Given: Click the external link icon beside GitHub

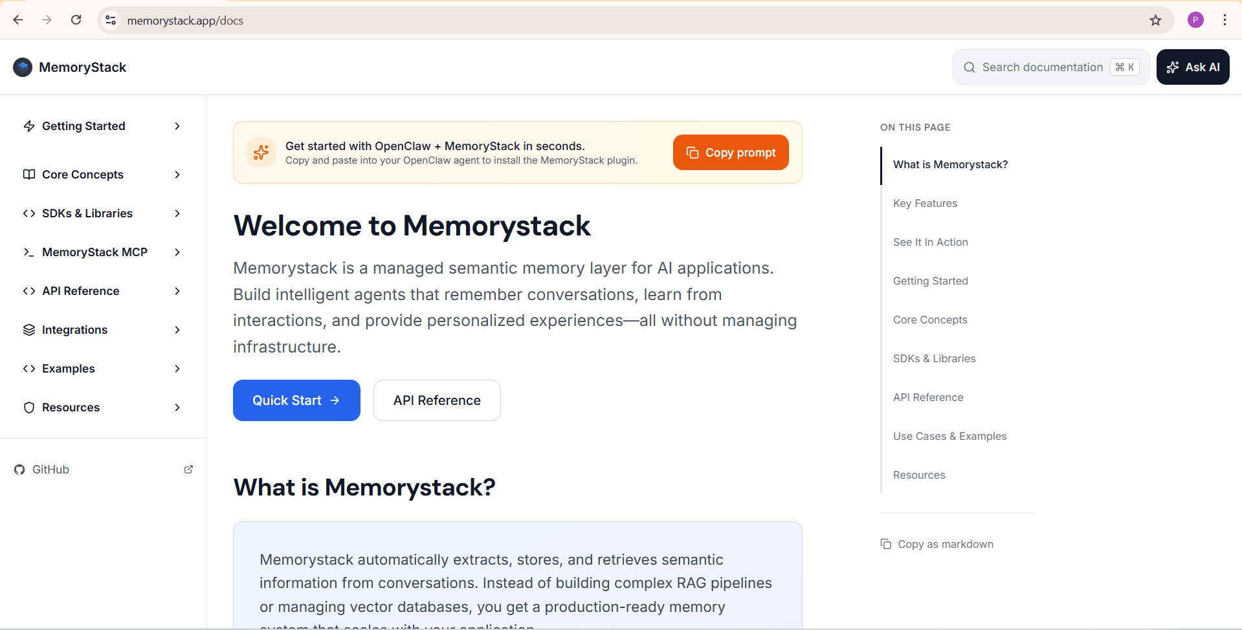Looking at the screenshot, I should point(188,470).
